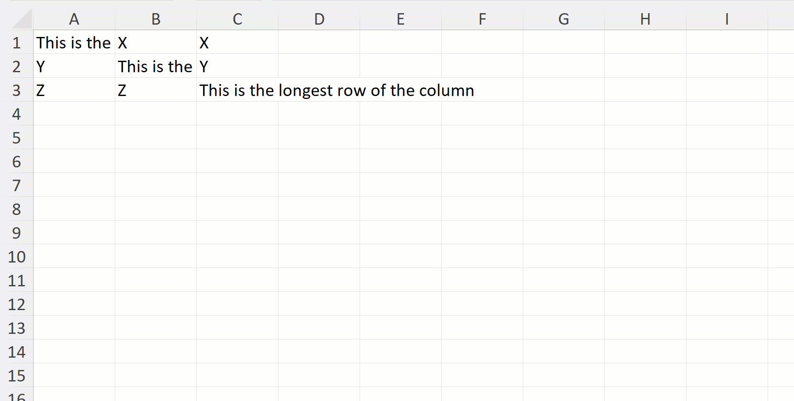The height and width of the screenshot is (401, 794).
Task: Click cell B2 with 'This is the'
Action: coord(156,66)
